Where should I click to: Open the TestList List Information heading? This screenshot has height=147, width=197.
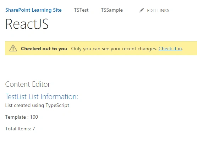tap(42, 97)
